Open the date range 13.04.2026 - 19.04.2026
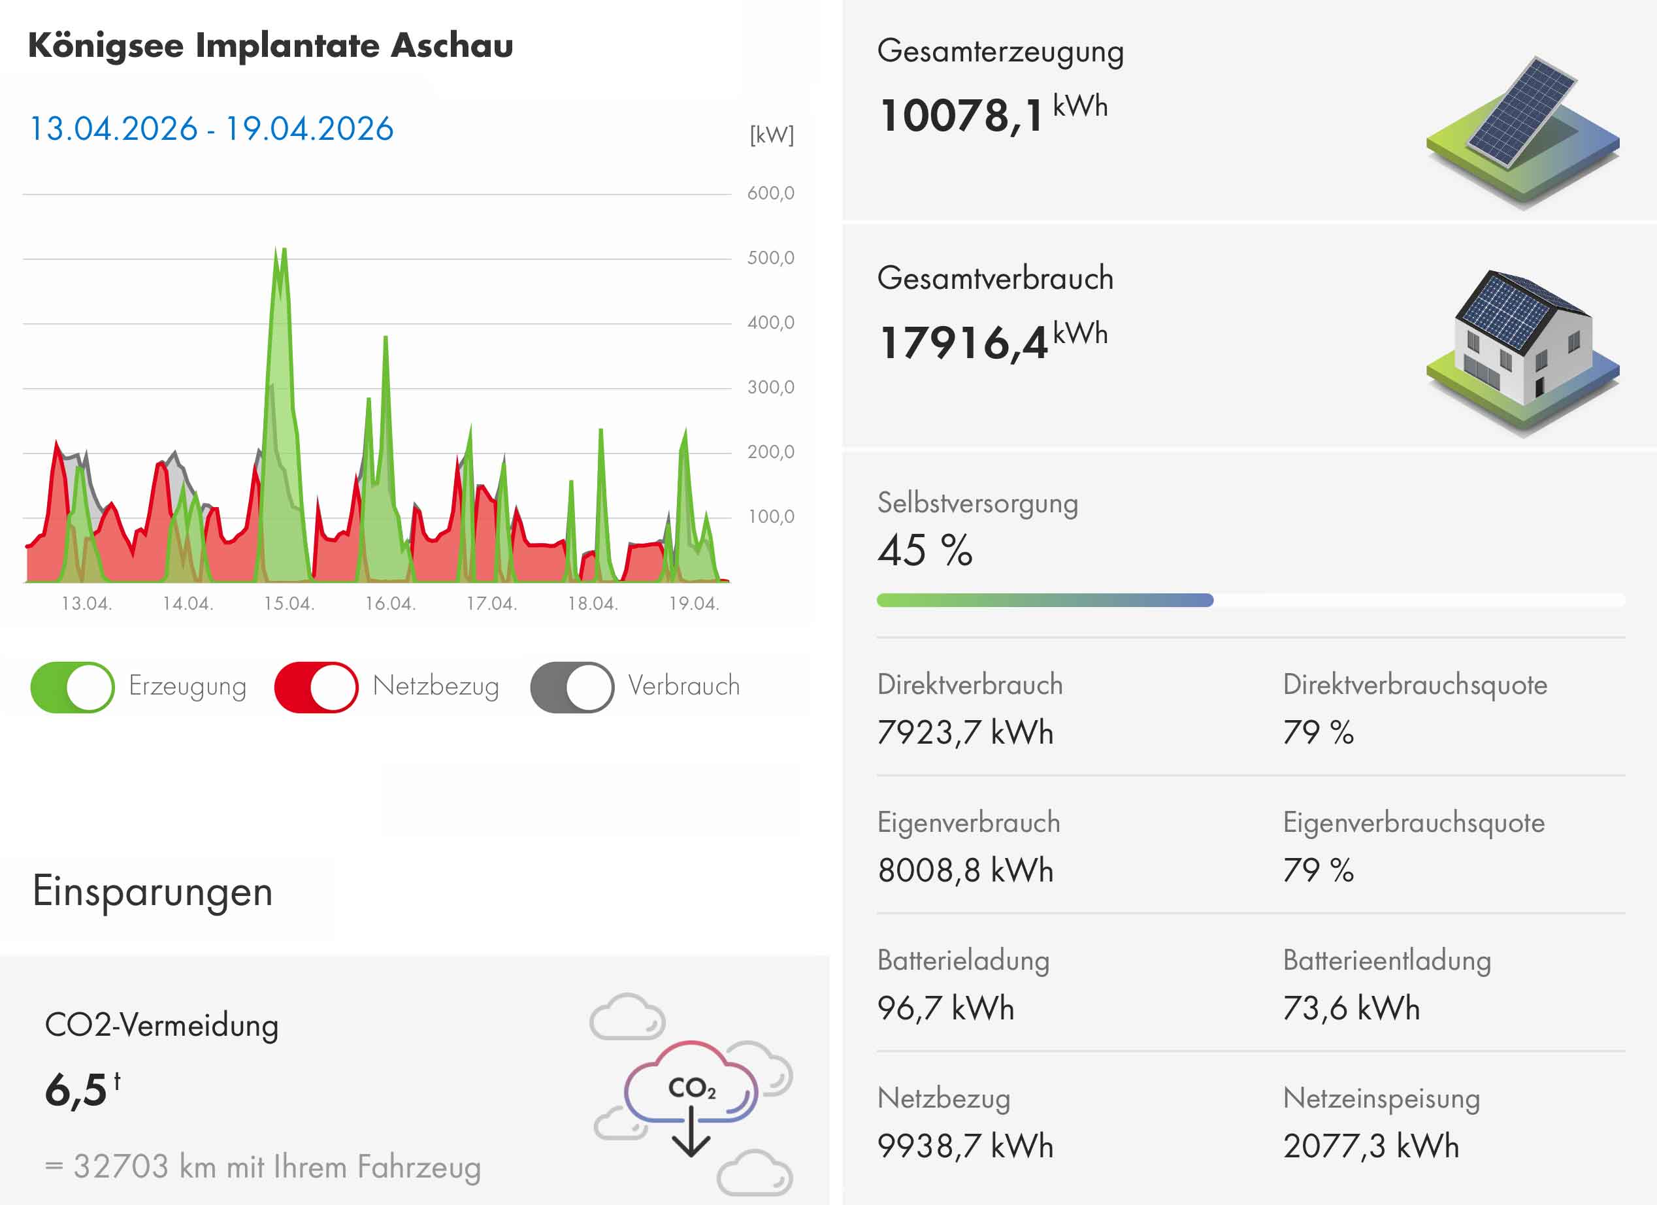 click(x=211, y=129)
